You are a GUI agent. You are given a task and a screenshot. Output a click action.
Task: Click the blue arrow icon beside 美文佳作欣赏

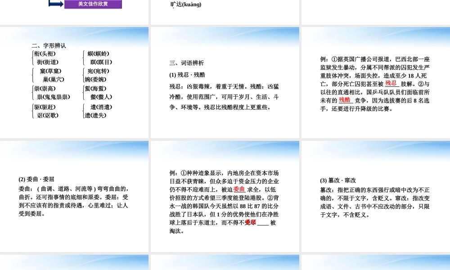coord(56,4)
